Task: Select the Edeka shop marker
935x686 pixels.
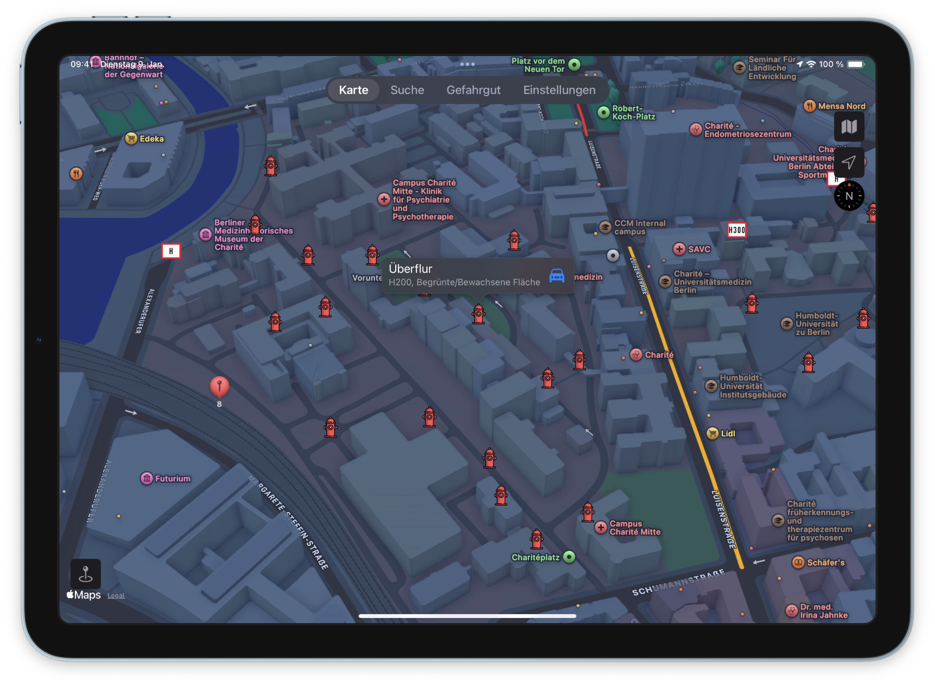Action: coord(131,138)
